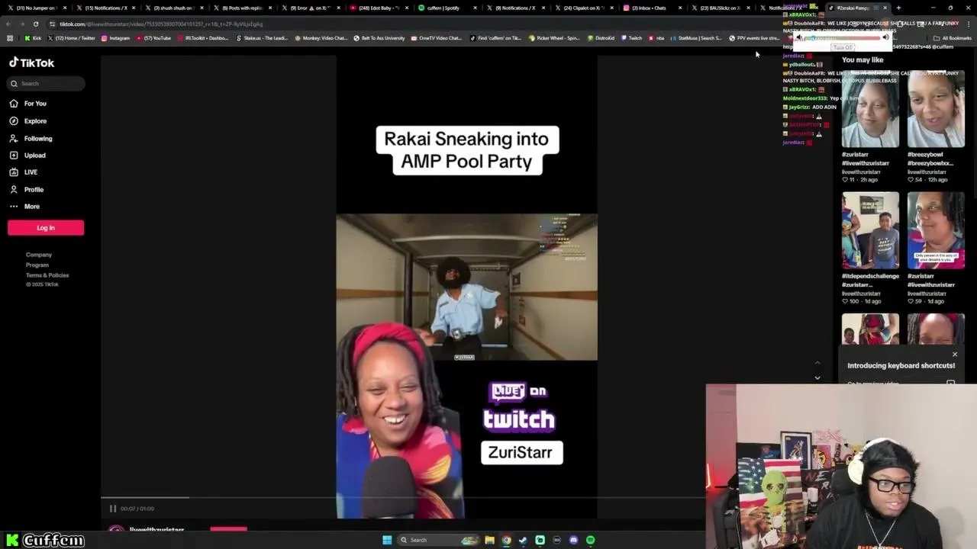Open the Picker Wheel bookmark

point(554,38)
